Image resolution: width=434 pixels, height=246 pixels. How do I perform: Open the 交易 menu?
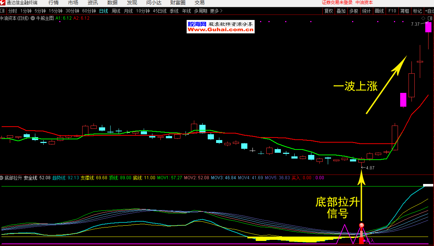point(199,3)
